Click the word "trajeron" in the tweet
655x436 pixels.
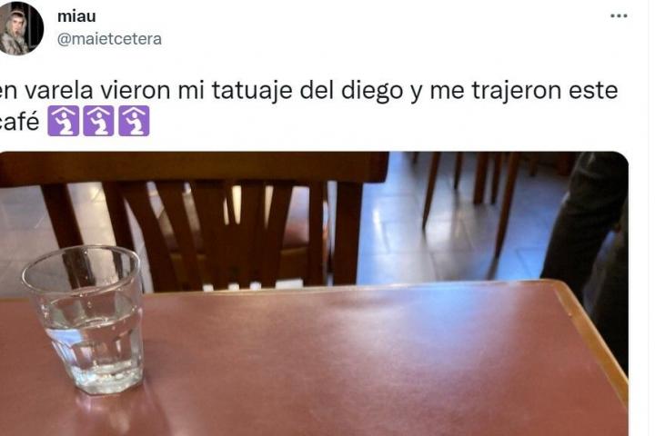pyautogui.click(x=516, y=91)
